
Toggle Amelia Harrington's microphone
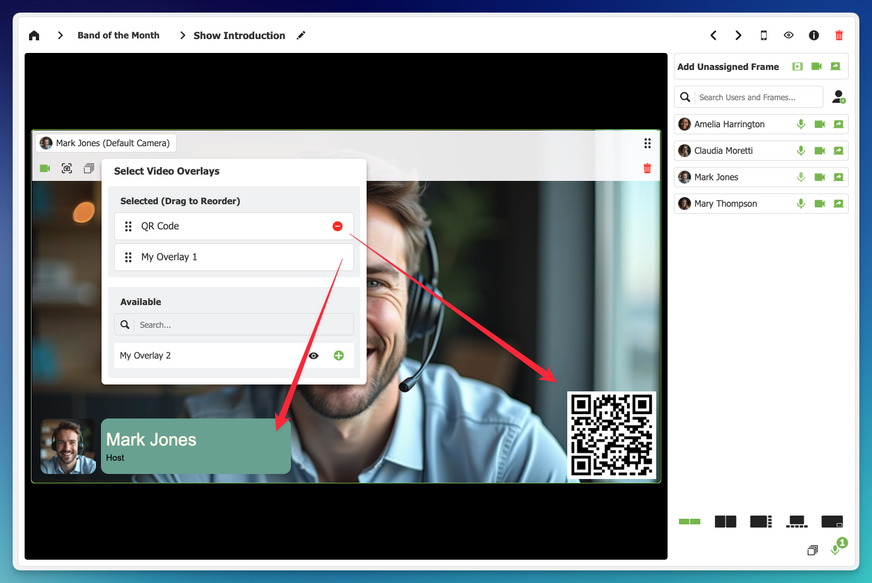(801, 124)
